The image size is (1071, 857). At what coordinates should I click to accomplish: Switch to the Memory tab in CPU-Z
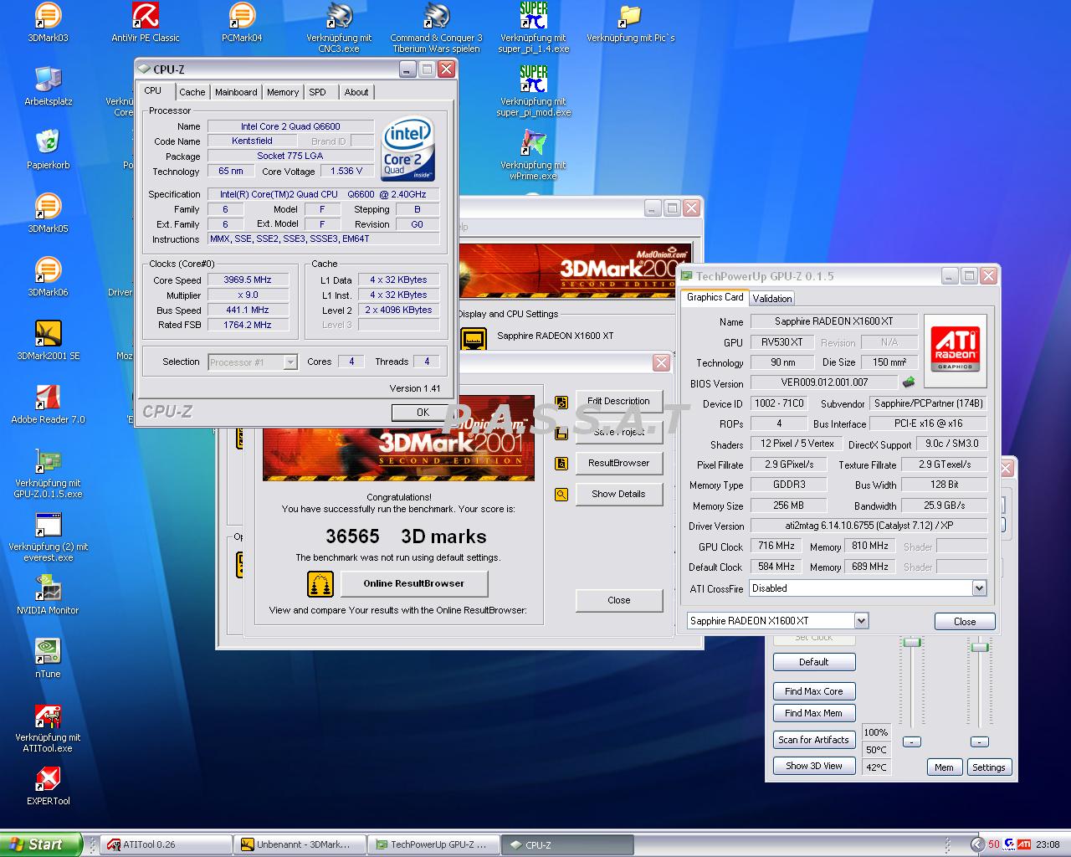tap(283, 92)
